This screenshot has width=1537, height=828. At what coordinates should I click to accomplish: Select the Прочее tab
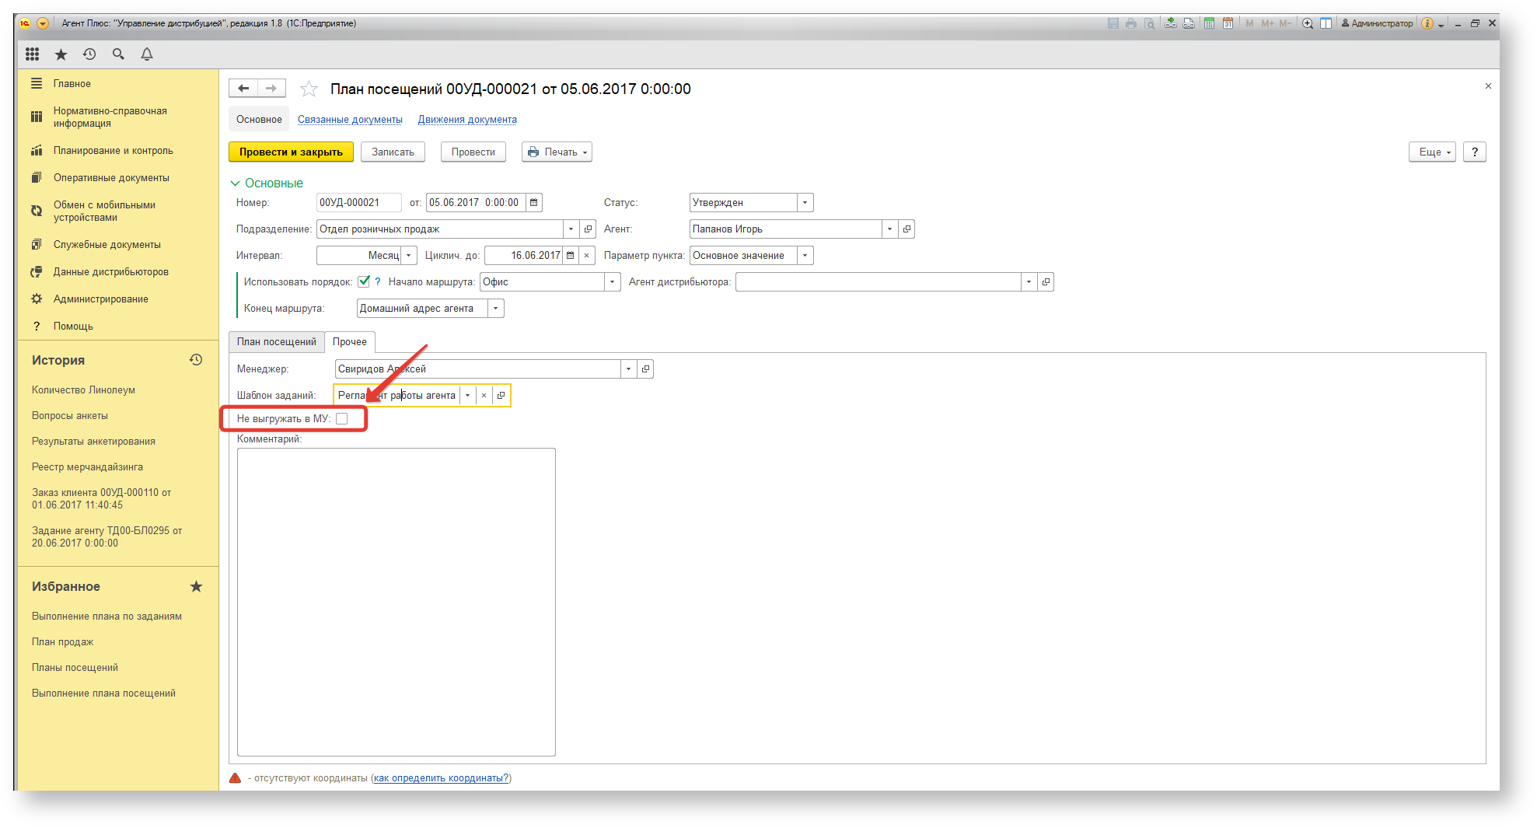pos(350,342)
